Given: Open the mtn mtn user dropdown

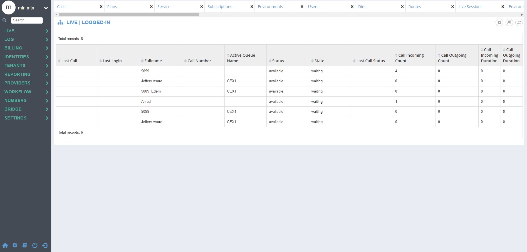Looking at the screenshot, I should [x=46, y=8].
